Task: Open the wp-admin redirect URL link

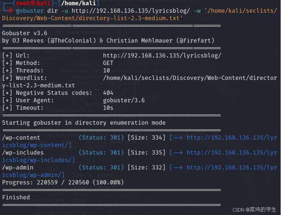Action: point(232,168)
